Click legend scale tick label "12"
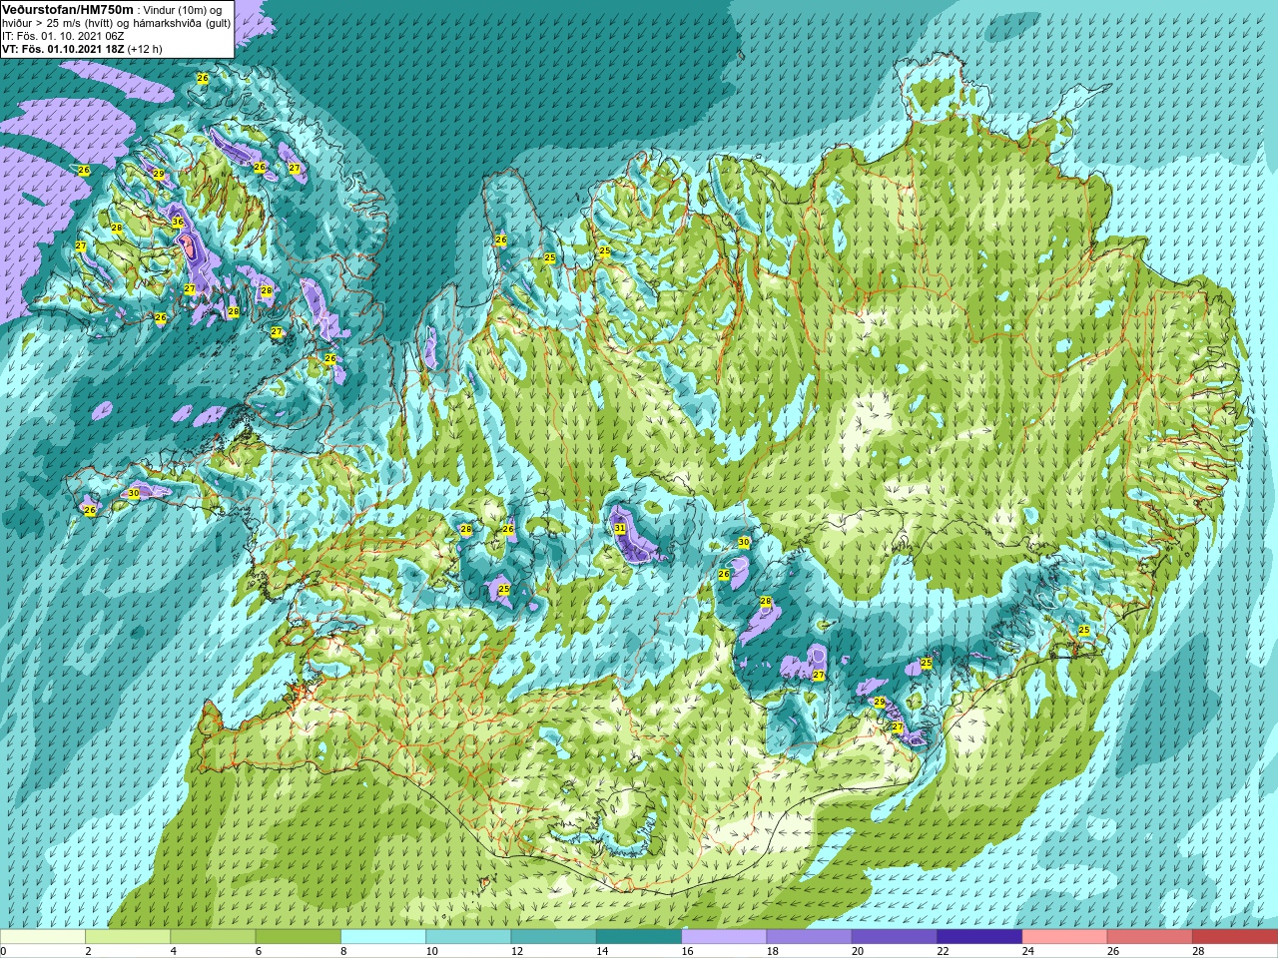 coord(517,951)
